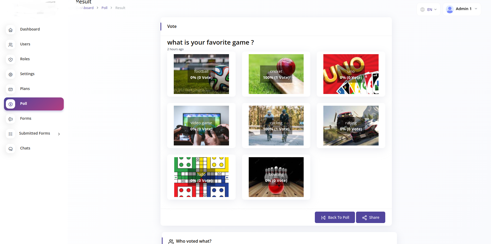Go to Poll breadcrumb link
This screenshot has width=491, height=244.
click(104, 8)
